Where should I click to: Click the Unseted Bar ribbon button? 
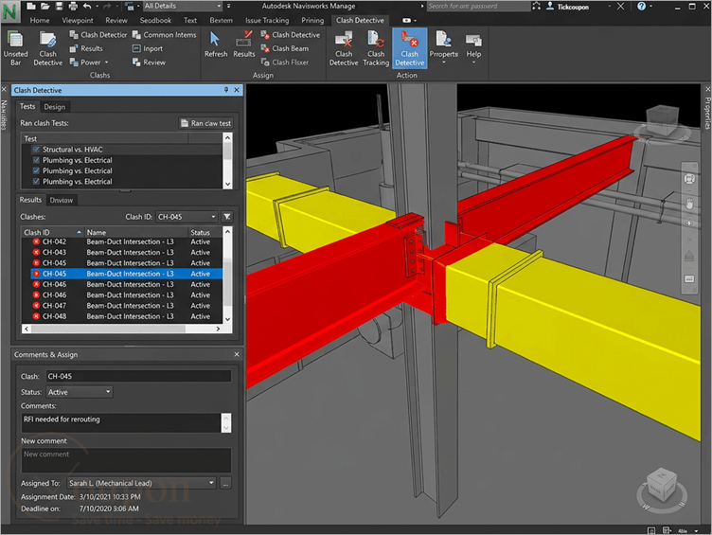tap(16, 48)
